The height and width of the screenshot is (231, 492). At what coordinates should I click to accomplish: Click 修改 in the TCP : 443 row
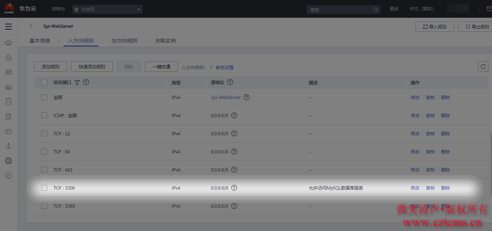click(x=415, y=170)
